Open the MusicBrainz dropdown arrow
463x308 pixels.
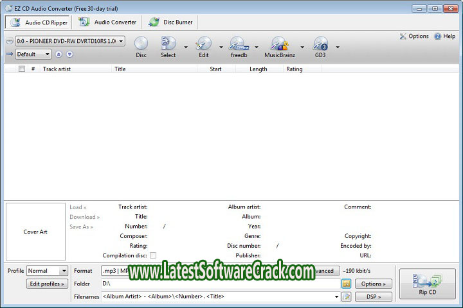pos(302,47)
